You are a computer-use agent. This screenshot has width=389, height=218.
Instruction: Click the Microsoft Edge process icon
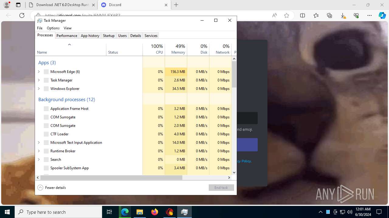pyautogui.click(x=46, y=72)
